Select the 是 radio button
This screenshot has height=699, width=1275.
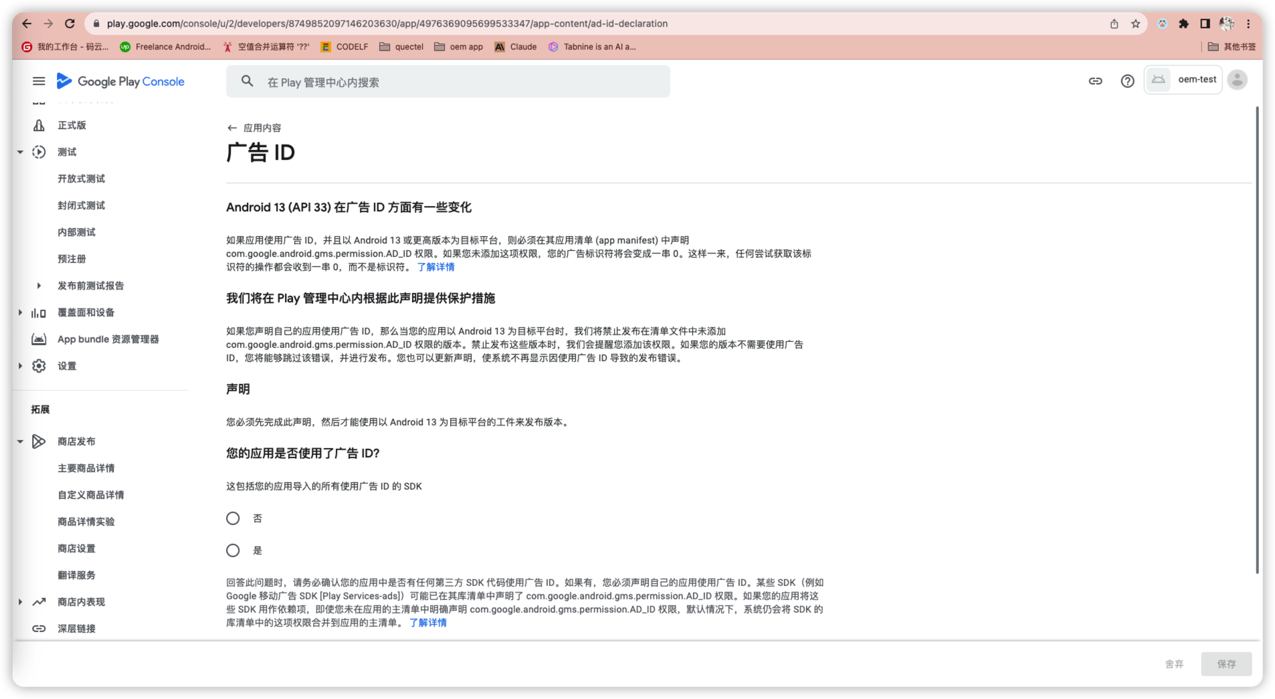(x=233, y=551)
